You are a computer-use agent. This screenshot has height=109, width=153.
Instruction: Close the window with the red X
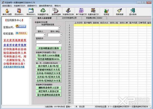coord(149,3)
